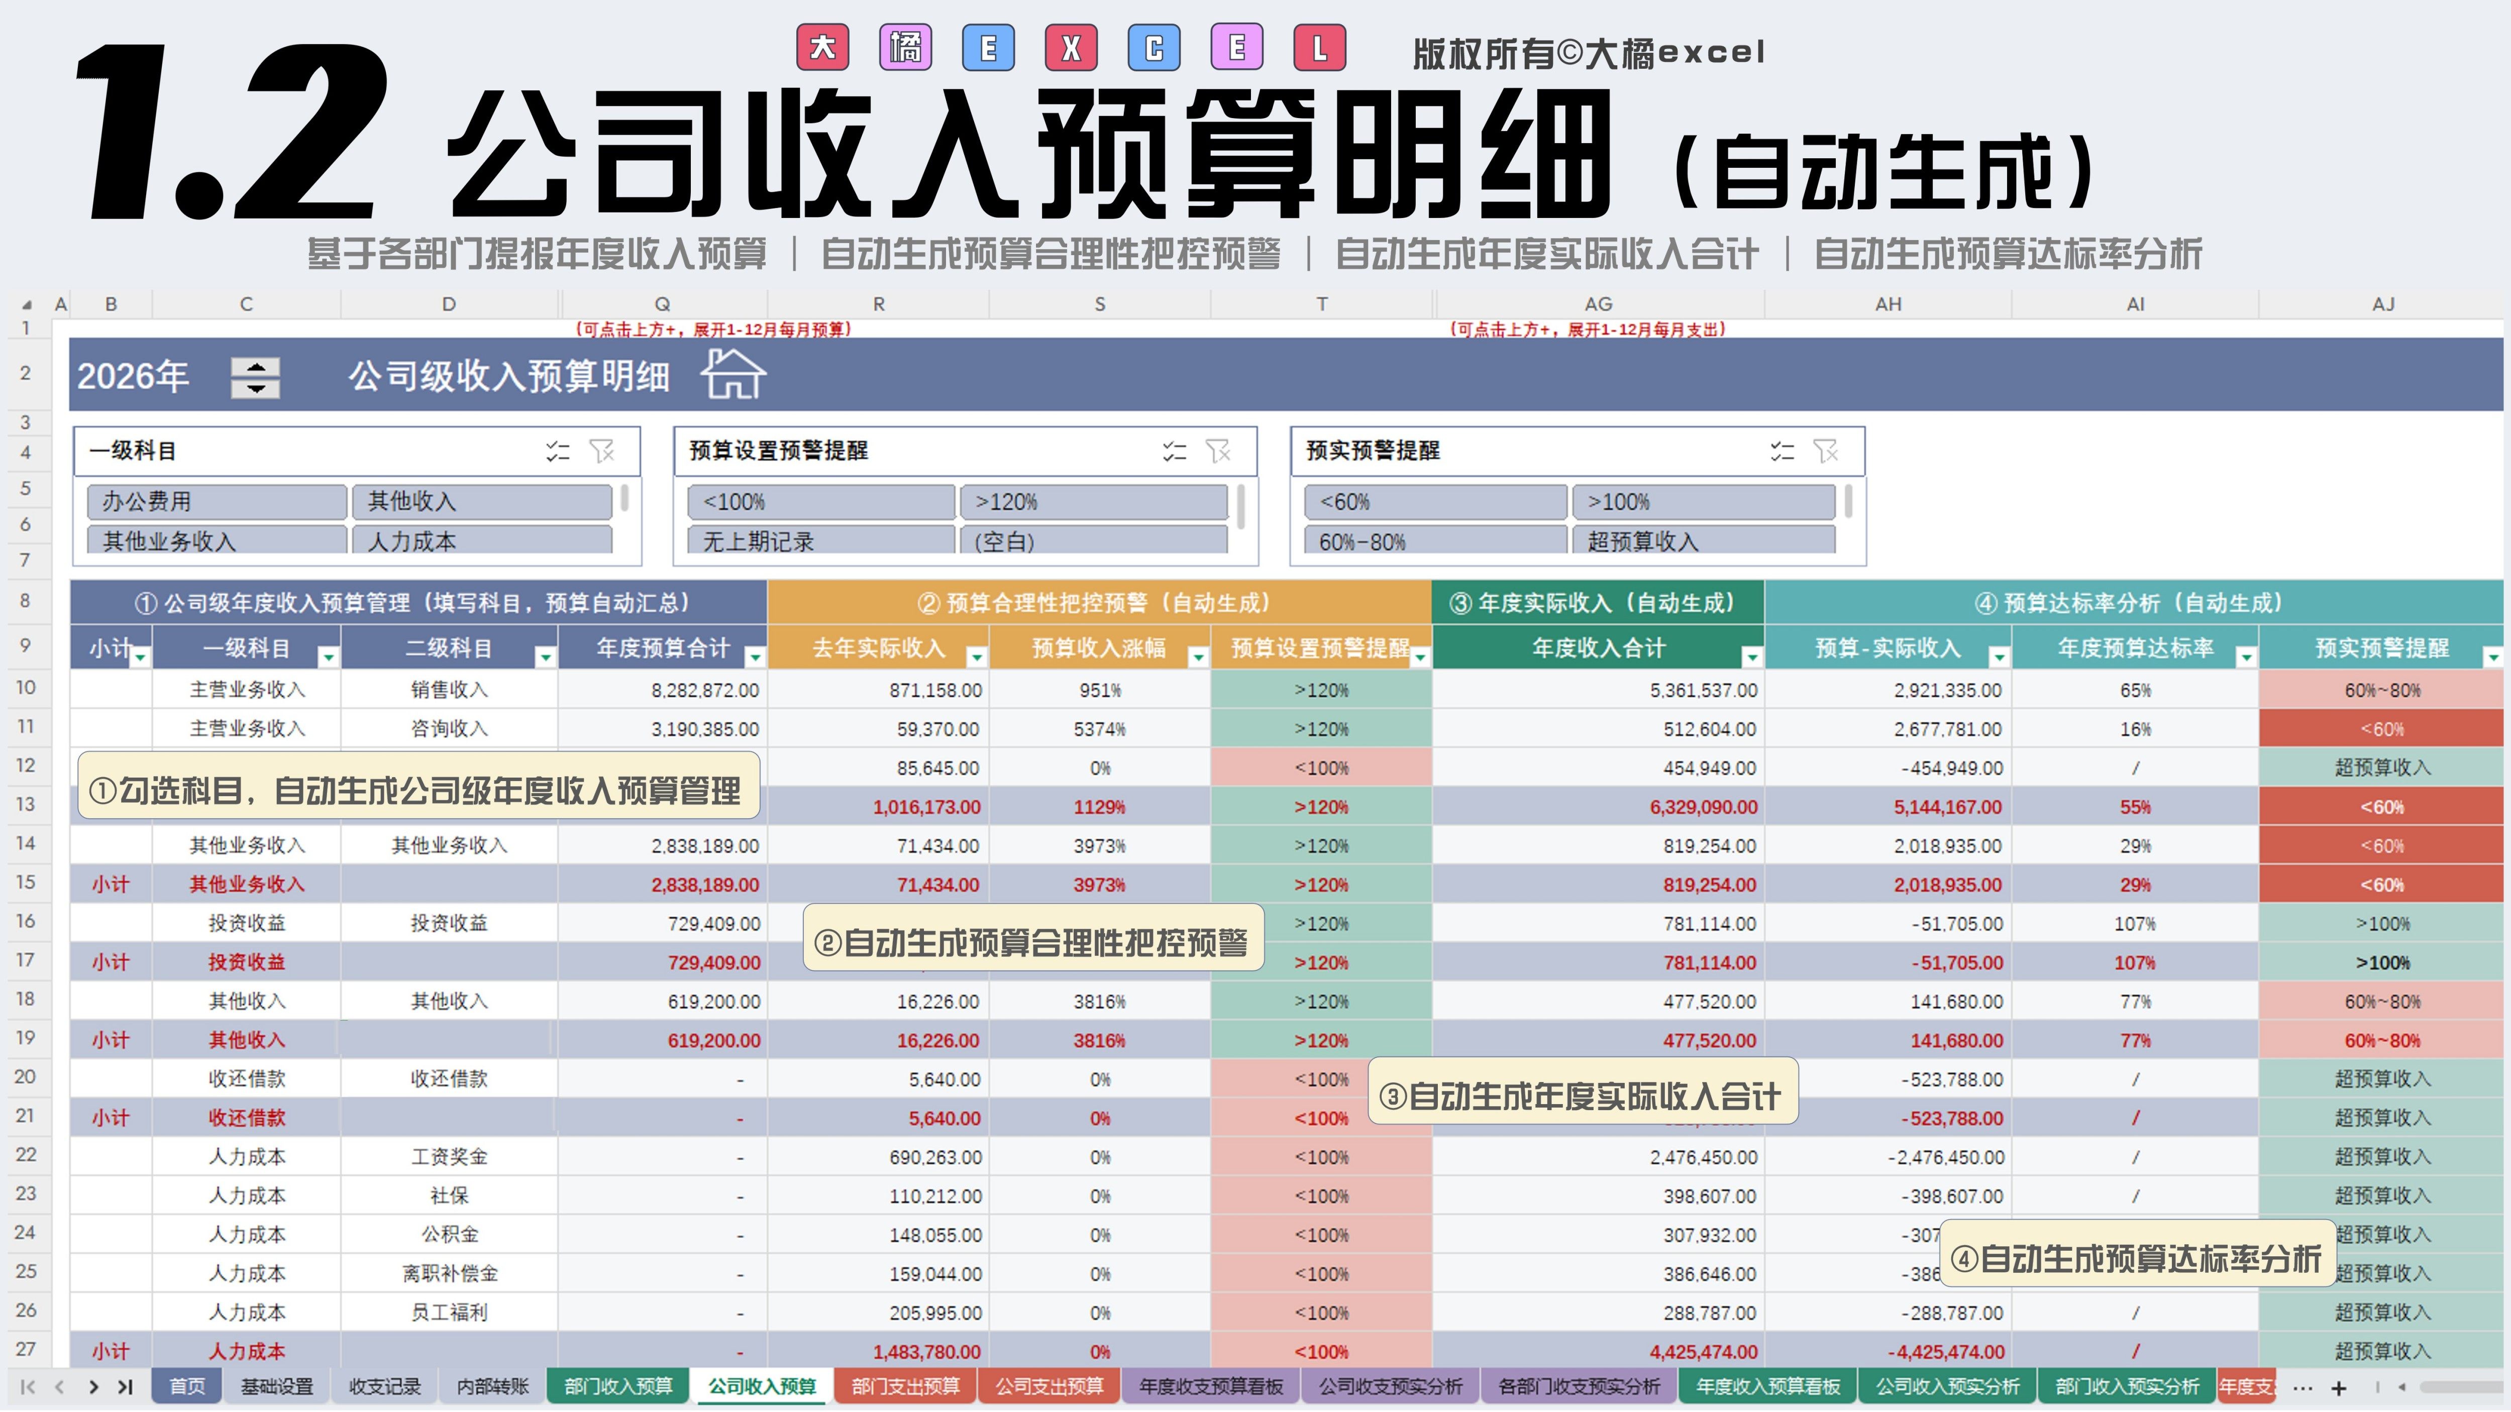Select <60% item in 预实预警提醒 slicer
This screenshot has width=2511, height=1412.
pyautogui.click(x=1435, y=502)
